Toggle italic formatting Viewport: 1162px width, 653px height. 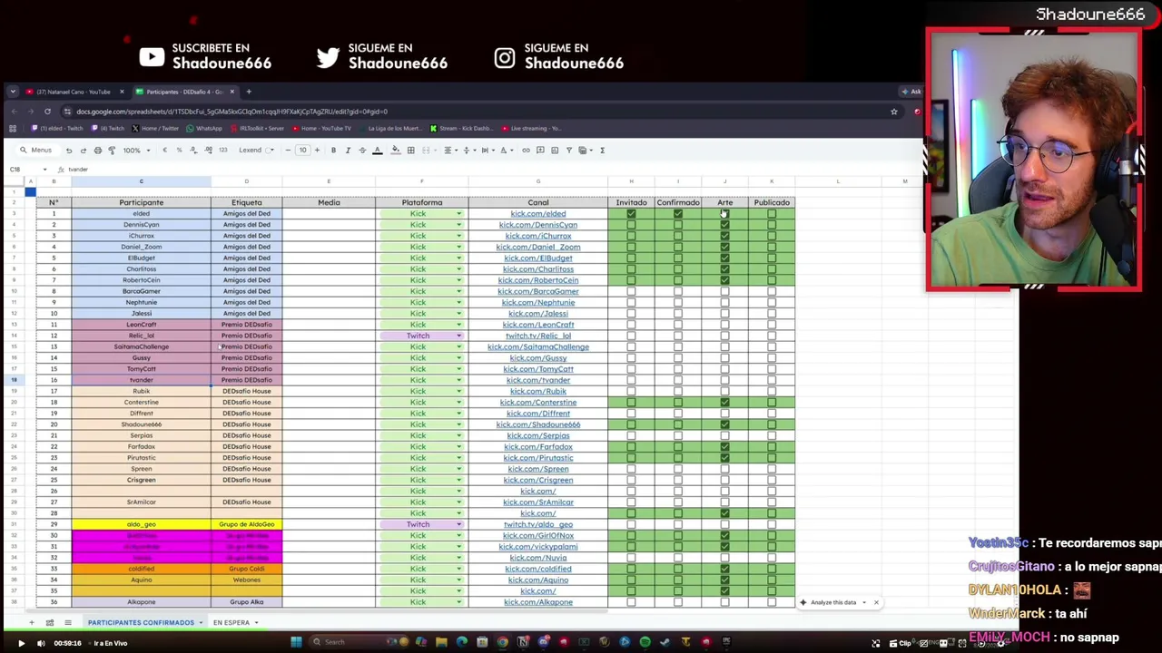click(348, 151)
